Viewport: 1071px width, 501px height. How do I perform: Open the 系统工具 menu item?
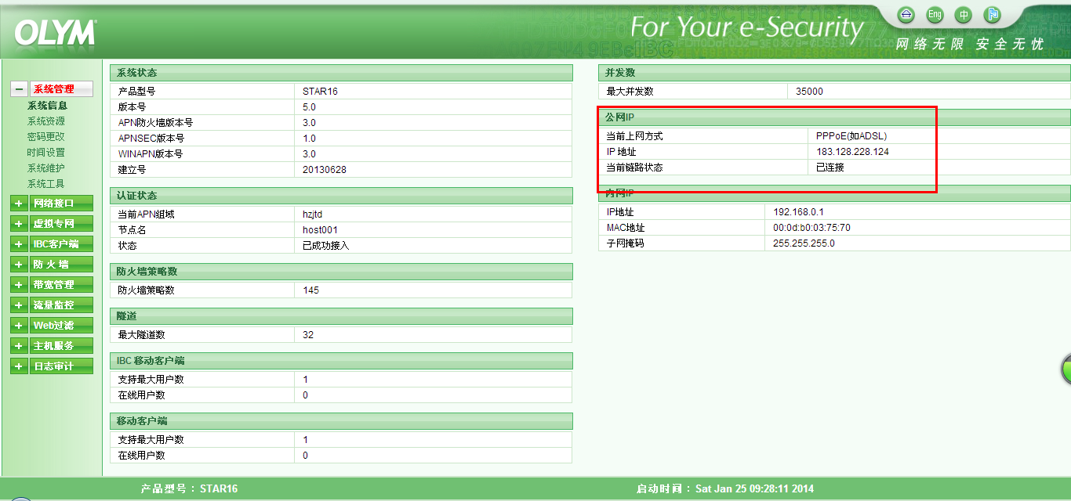(46, 184)
